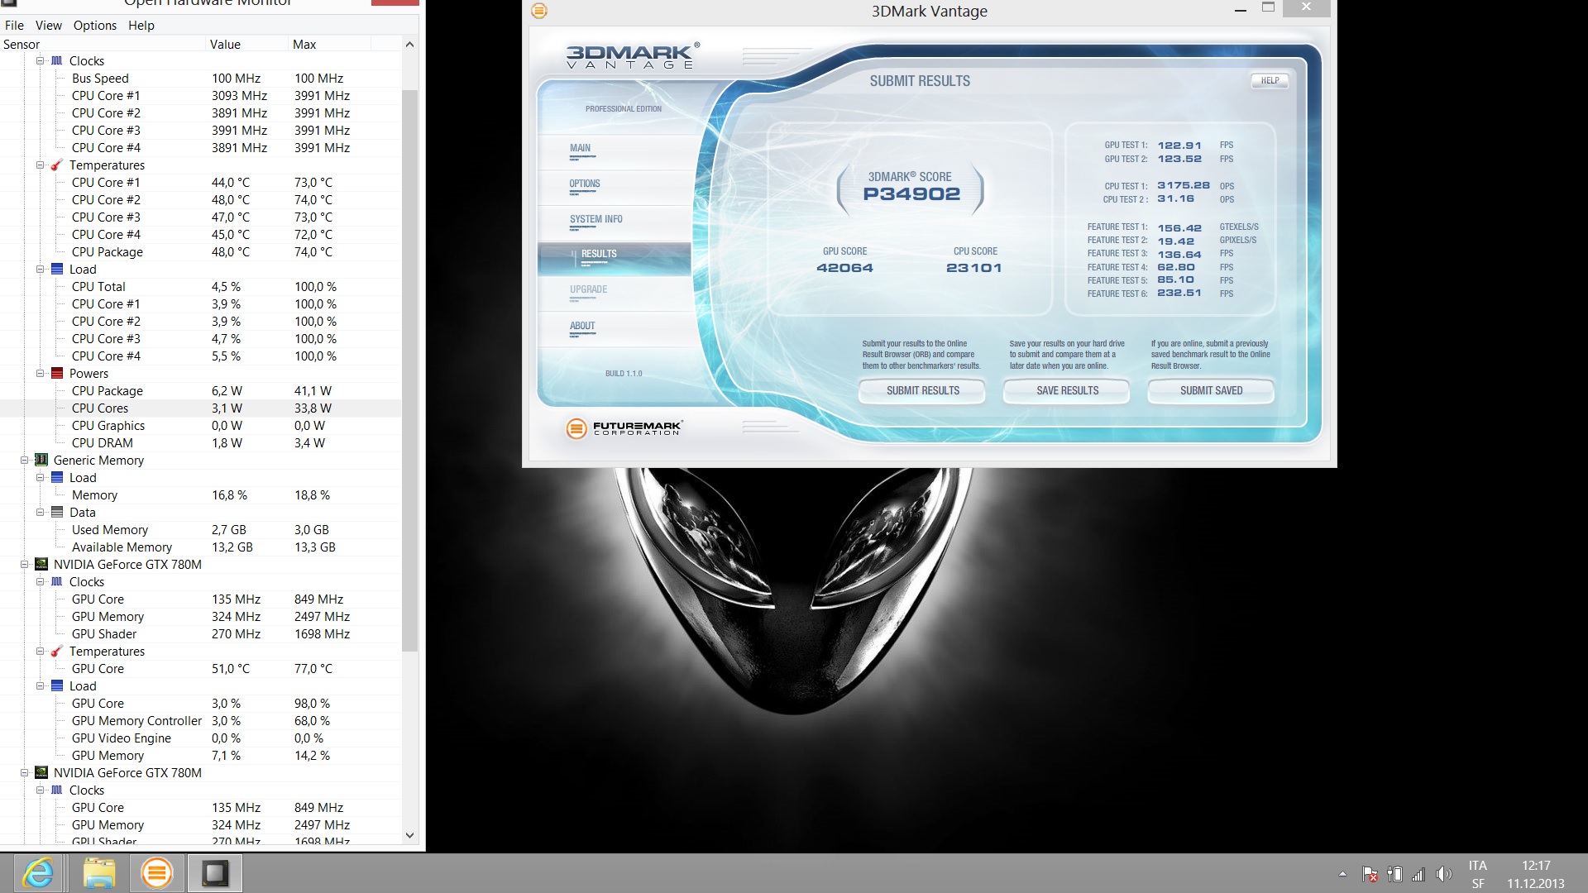Select the GPU Video Engine row
Screen dimensions: 1588x893
(x=201, y=738)
